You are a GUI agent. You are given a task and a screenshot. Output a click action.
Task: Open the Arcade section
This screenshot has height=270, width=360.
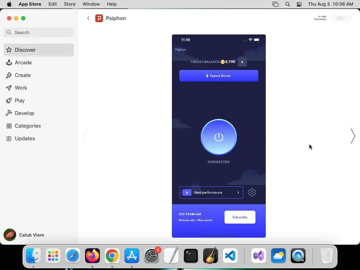[x=39, y=63]
